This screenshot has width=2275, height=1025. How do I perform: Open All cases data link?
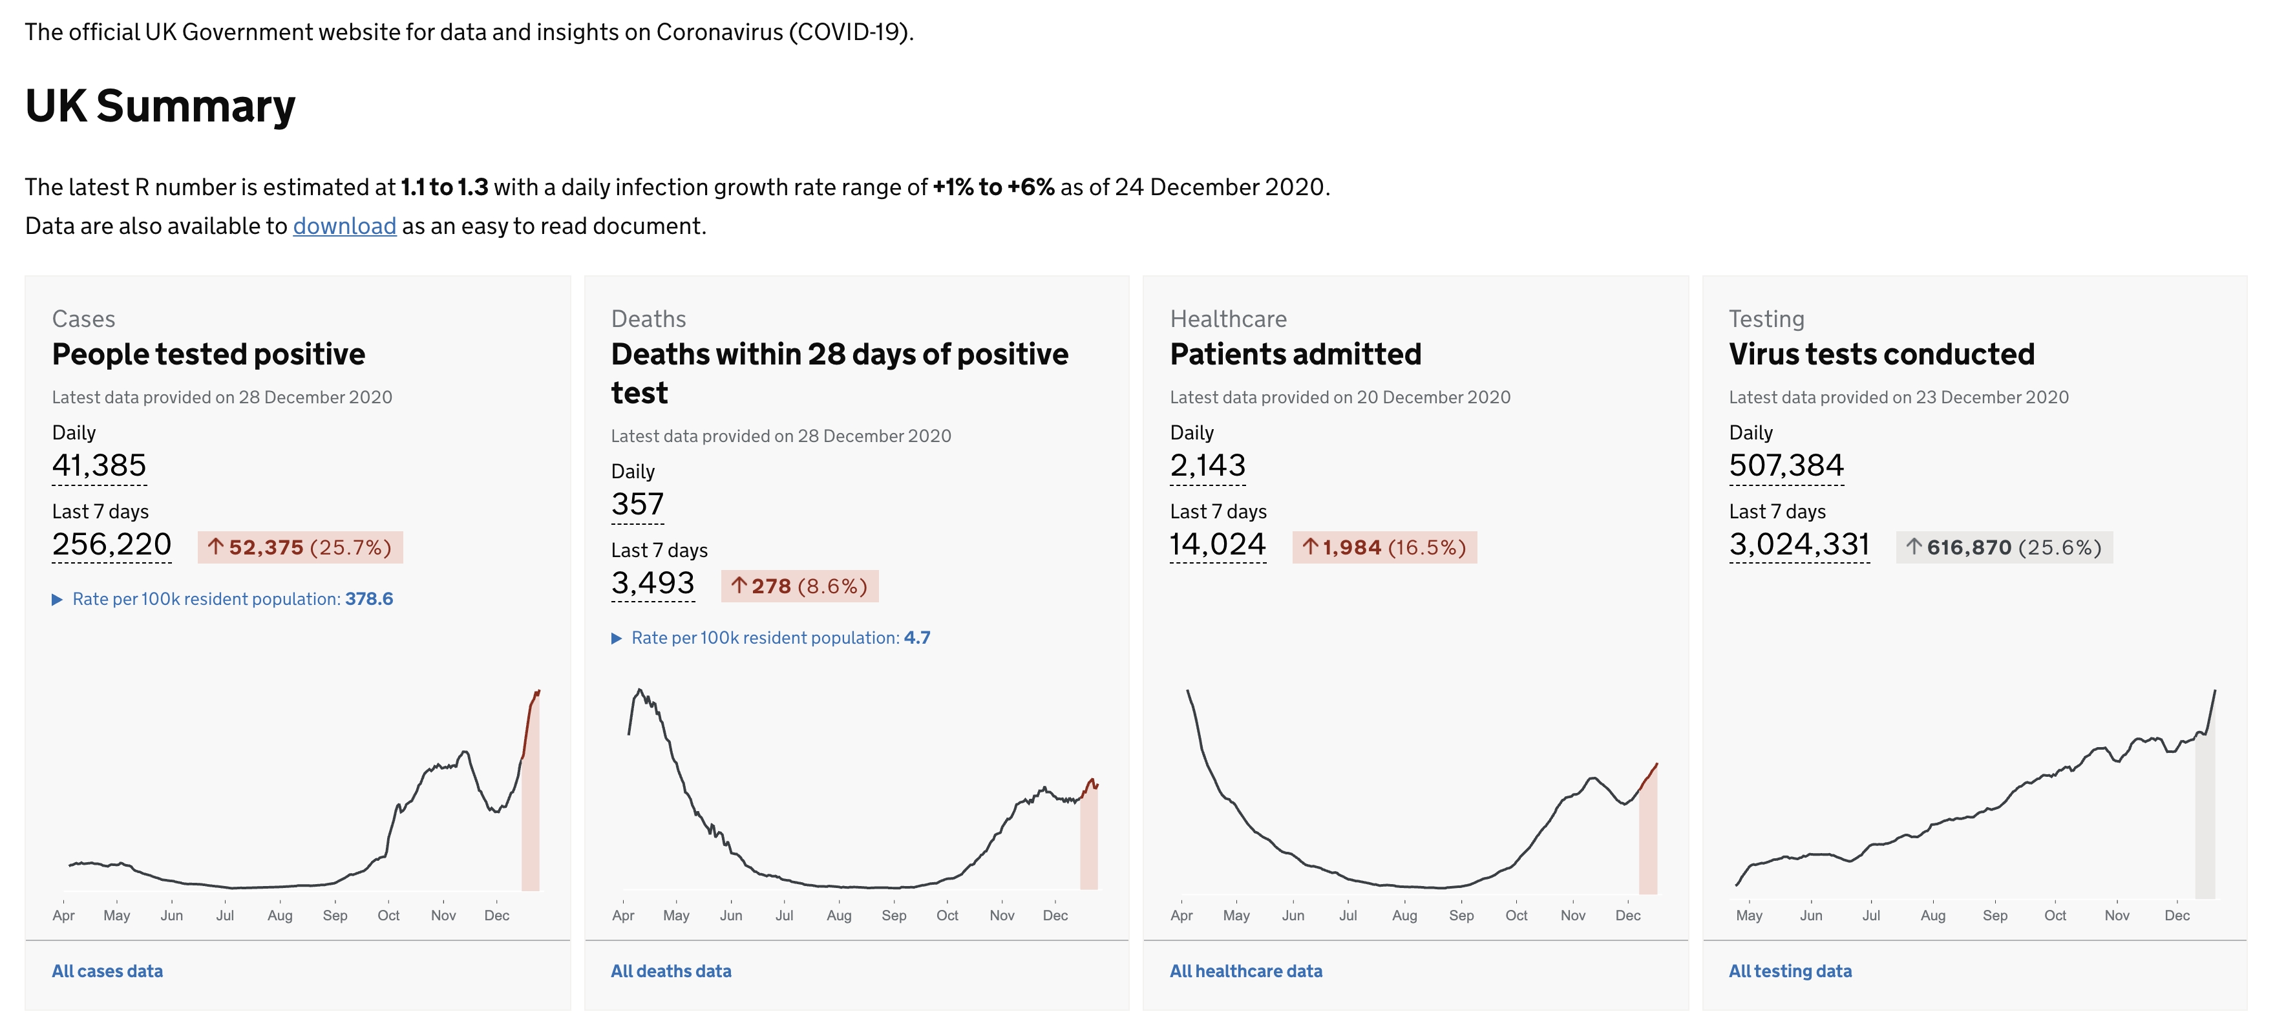pos(108,971)
